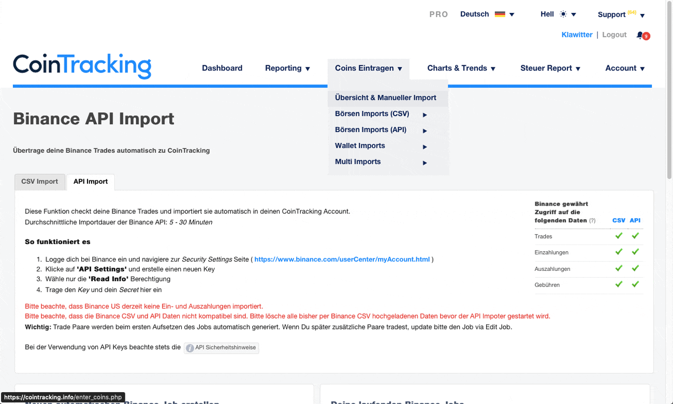This screenshot has height=404, width=673.
Task: Click the Klawitter username
Action: pyautogui.click(x=577, y=34)
